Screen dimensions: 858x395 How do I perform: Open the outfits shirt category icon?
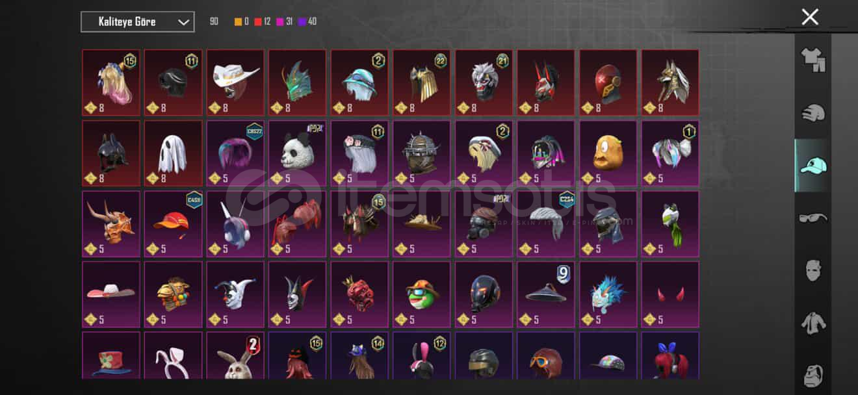pos(812,60)
